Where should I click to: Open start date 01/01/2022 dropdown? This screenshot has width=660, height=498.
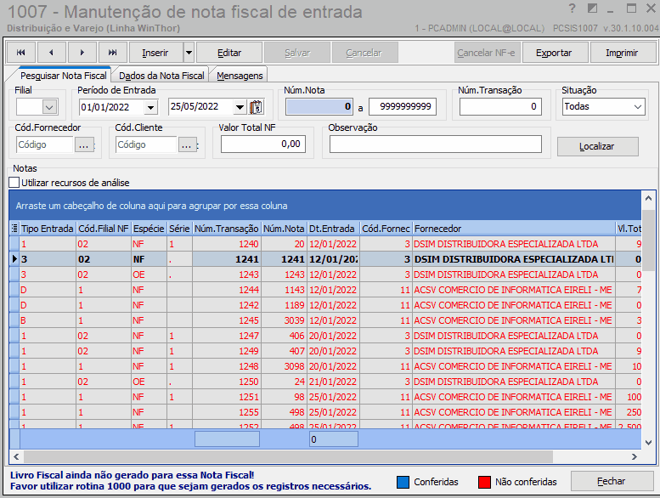[150, 107]
